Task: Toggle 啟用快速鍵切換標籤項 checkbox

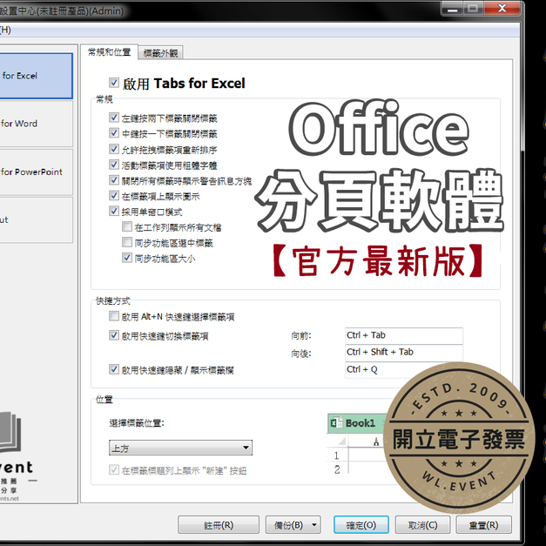Action: pos(114,335)
